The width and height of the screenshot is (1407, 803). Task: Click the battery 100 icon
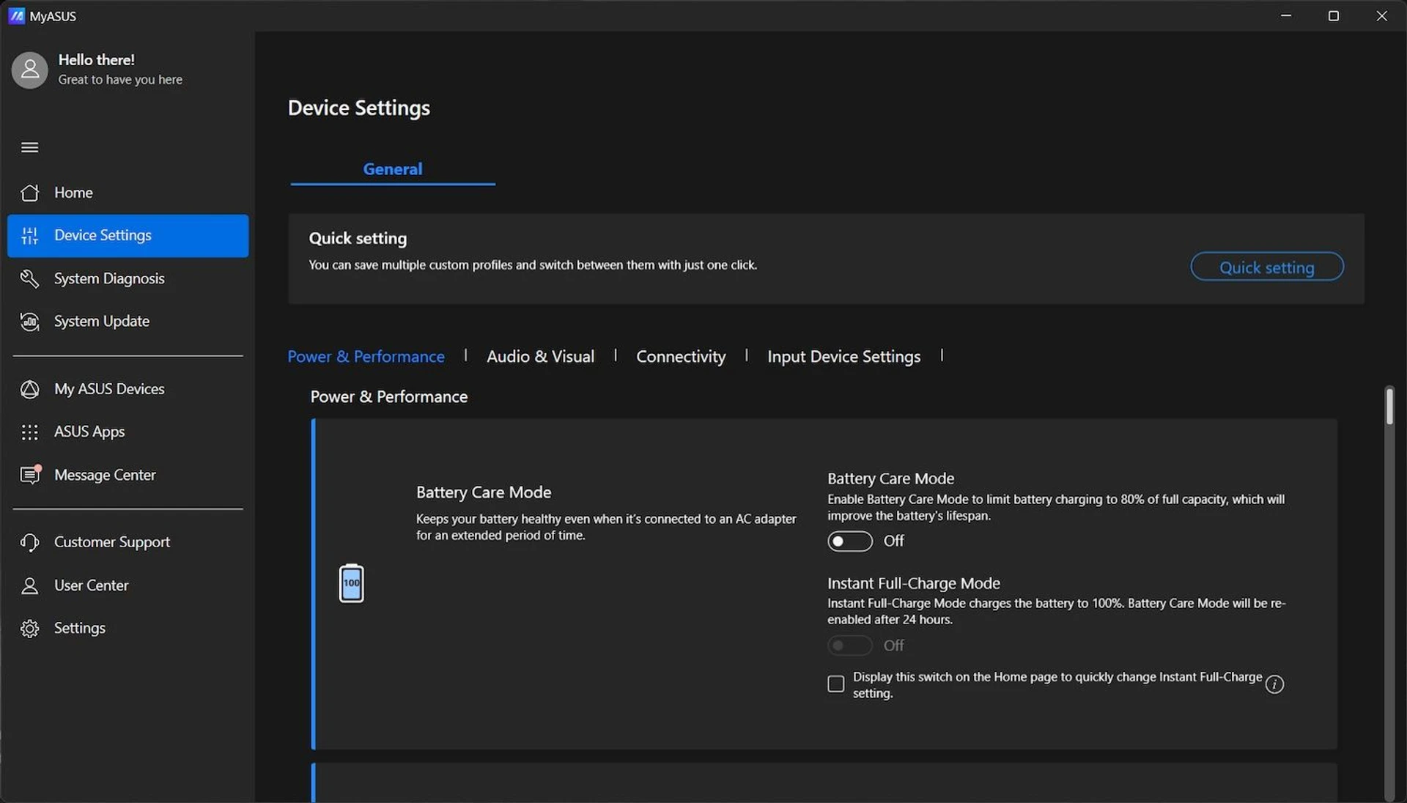point(351,583)
